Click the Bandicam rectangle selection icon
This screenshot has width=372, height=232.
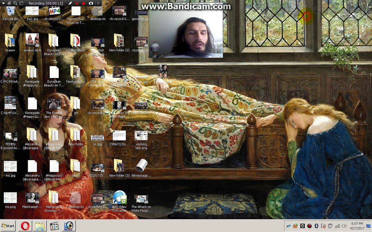[22, 3]
